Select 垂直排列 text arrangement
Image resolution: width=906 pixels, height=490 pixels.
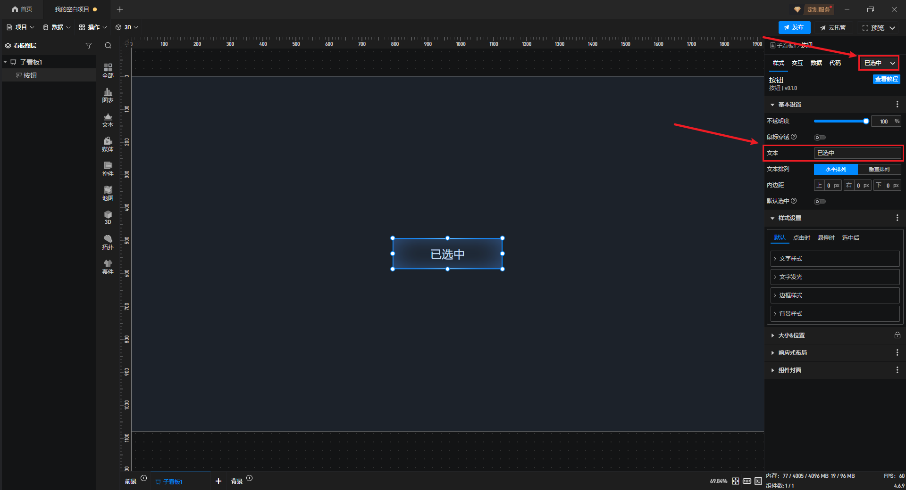click(x=879, y=169)
